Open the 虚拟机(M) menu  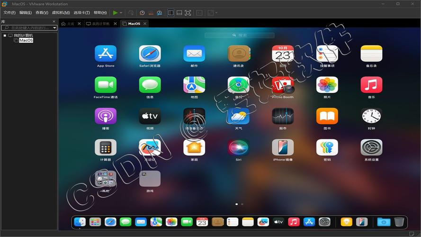[x=60, y=13]
